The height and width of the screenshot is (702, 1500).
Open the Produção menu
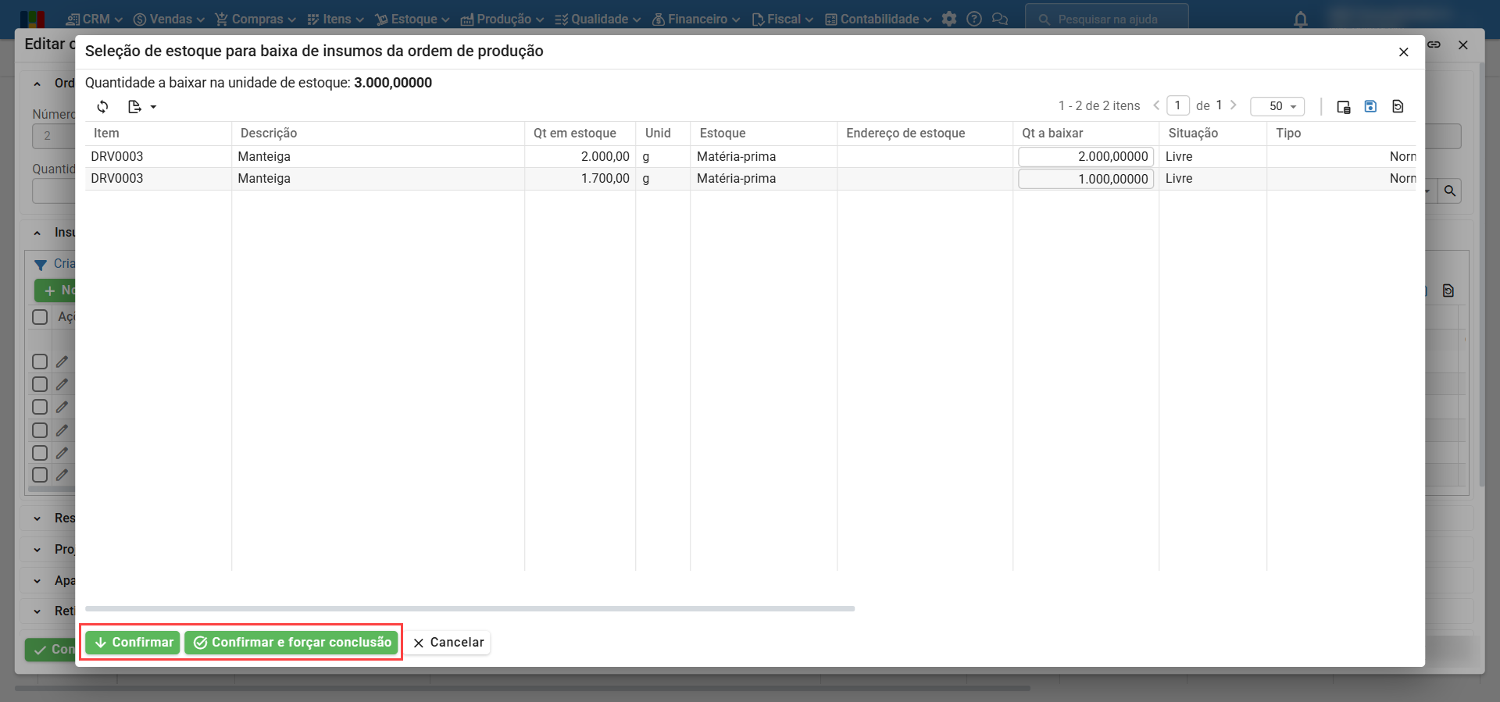[x=502, y=19]
